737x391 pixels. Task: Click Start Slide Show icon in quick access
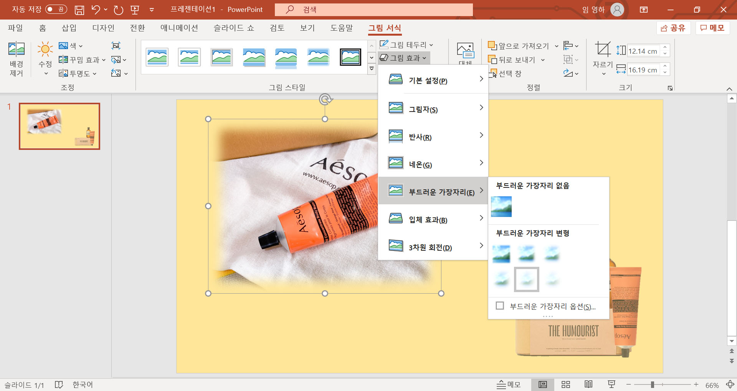(135, 10)
